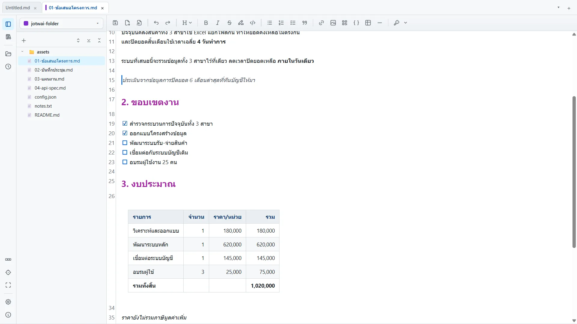This screenshot has width=577, height=324.
Task: Check พัฒนาระบบรับ-จ่ายสินค้า task
Action: [x=125, y=143]
